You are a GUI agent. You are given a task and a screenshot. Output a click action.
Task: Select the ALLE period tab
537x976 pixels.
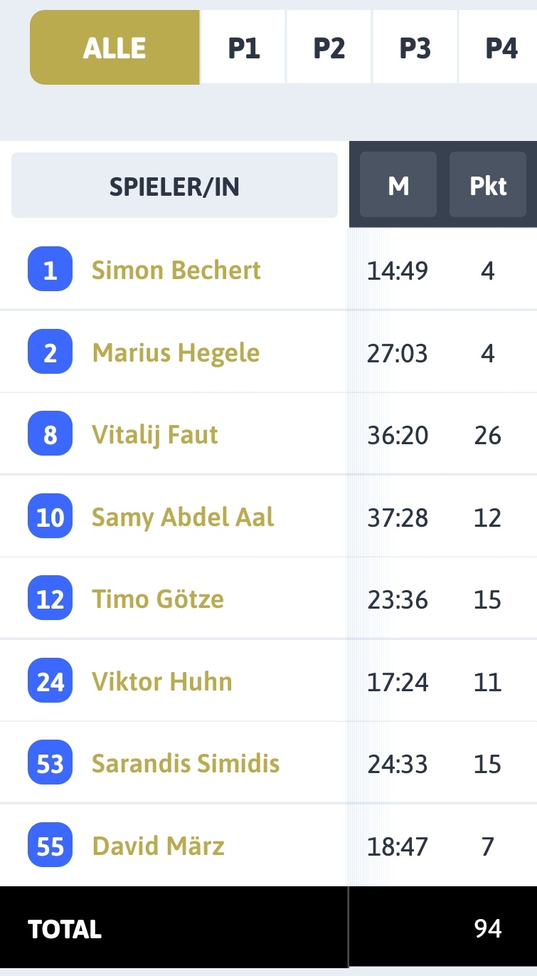[x=115, y=48]
